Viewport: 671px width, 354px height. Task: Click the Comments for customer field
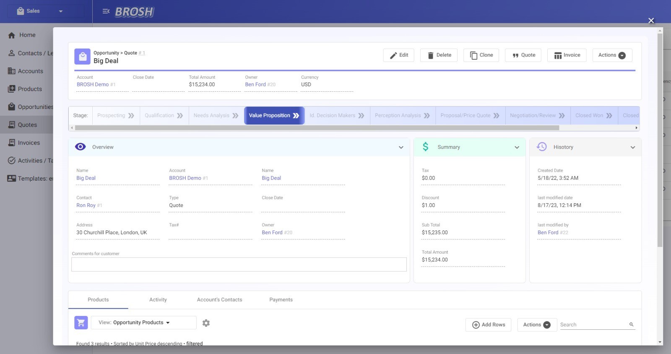coord(239,264)
